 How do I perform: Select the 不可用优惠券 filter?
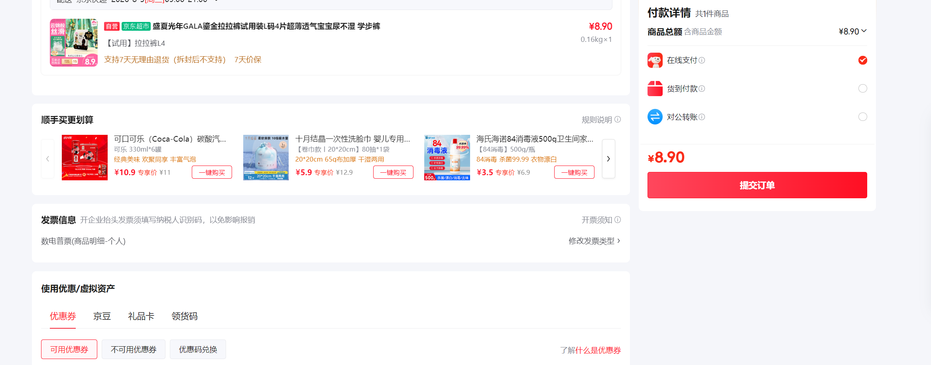point(134,349)
